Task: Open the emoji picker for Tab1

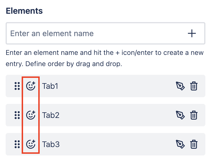Action: tap(31, 86)
